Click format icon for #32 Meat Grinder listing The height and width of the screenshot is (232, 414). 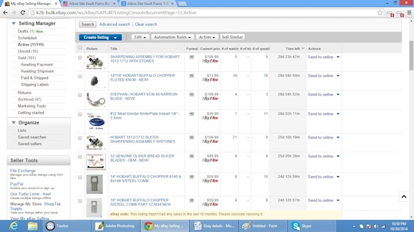[x=192, y=114]
